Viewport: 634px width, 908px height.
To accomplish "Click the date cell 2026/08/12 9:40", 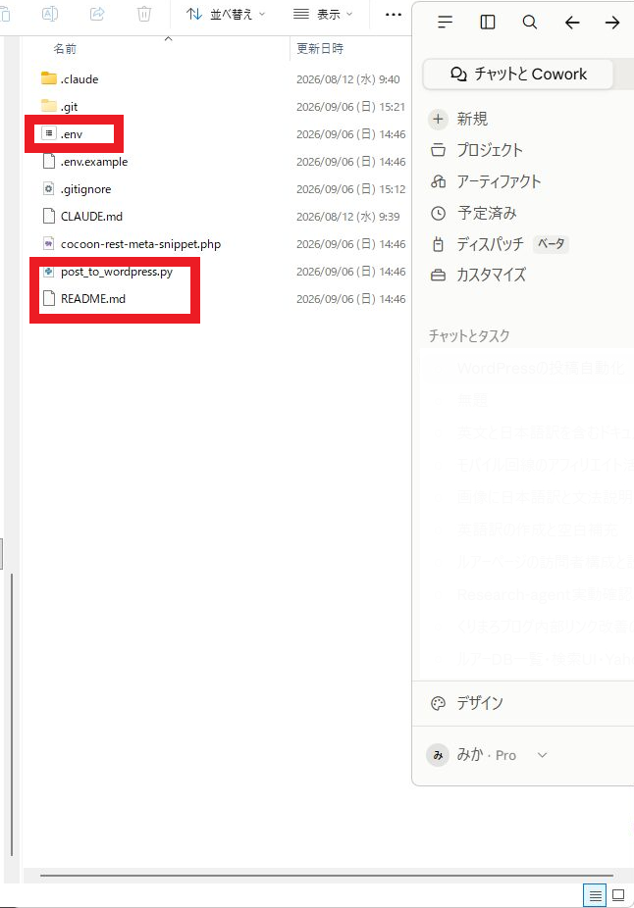I will [x=347, y=79].
